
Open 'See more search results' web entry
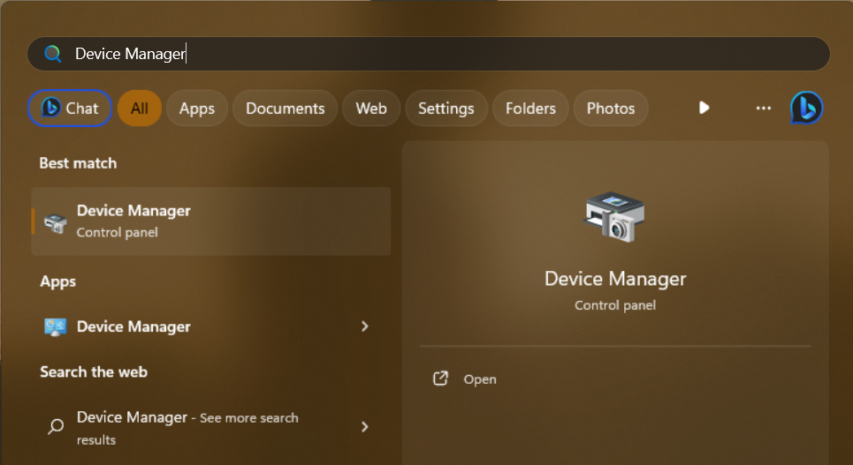211,428
